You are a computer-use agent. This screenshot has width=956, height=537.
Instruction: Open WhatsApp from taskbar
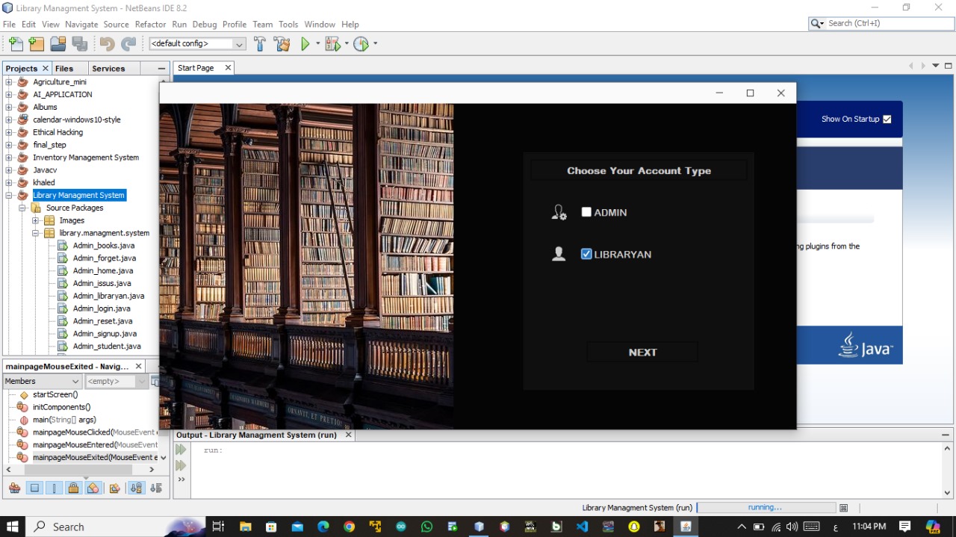coord(426,527)
